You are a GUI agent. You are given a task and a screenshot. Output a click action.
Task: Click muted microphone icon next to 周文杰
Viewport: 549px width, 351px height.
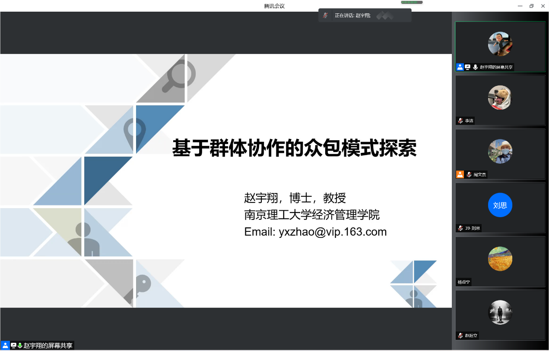coord(469,175)
